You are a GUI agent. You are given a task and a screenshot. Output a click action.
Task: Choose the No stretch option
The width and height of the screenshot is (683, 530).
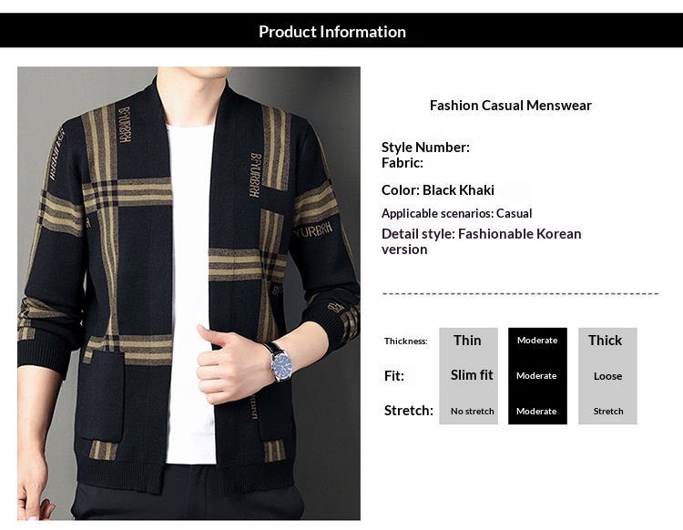pyautogui.click(x=472, y=412)
